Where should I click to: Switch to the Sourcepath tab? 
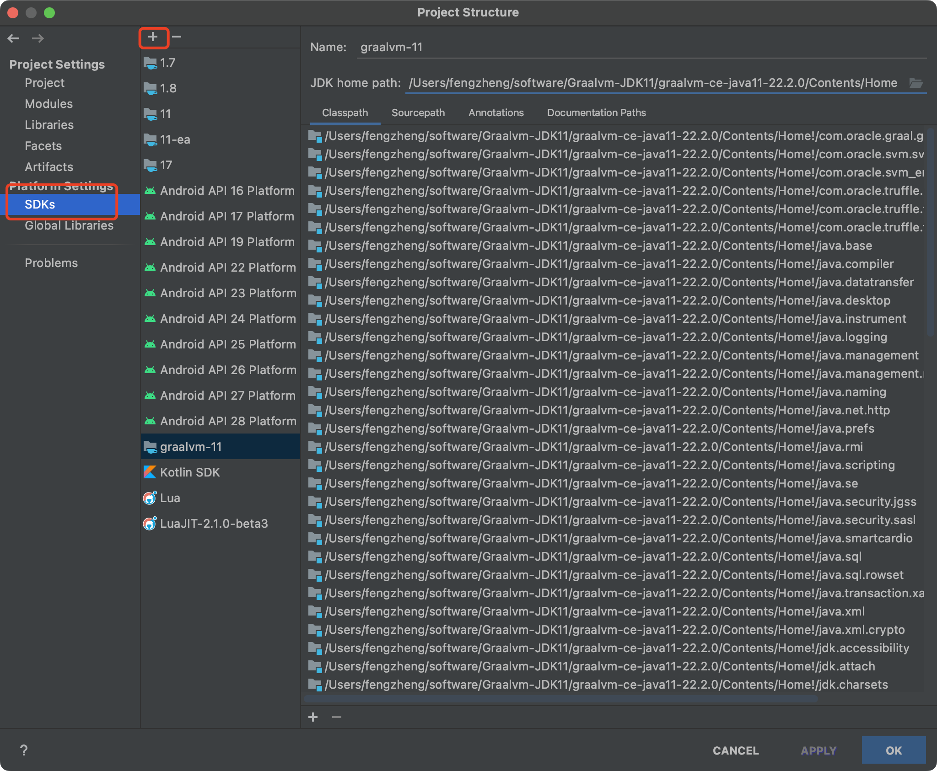pos(418,113)
